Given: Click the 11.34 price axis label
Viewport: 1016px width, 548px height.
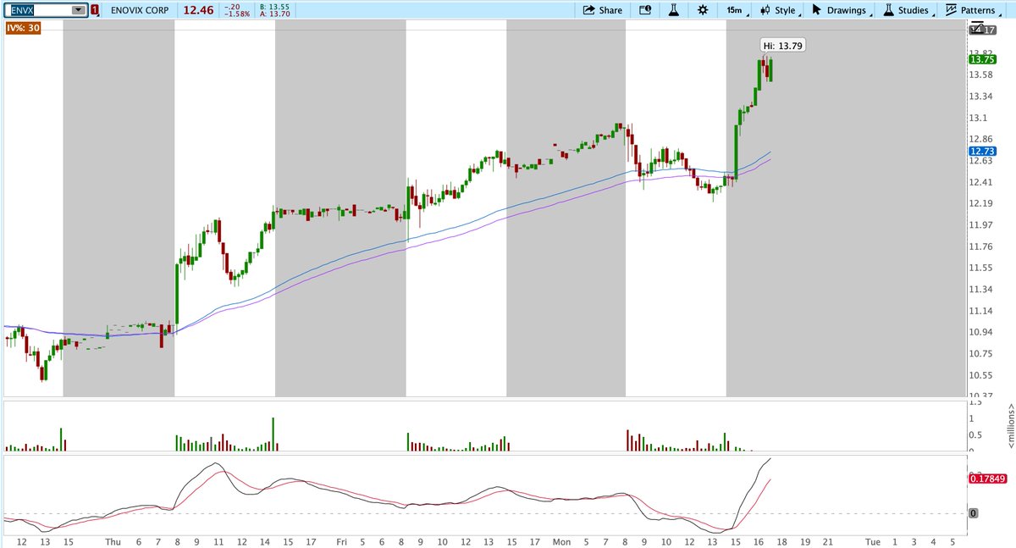Looking at the screenshot, I should 982,289.
